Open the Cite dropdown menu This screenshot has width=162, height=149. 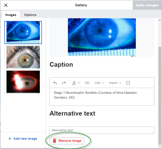(99, 83)
